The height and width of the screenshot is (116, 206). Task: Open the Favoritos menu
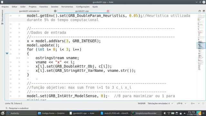click(x=44, y=6)
